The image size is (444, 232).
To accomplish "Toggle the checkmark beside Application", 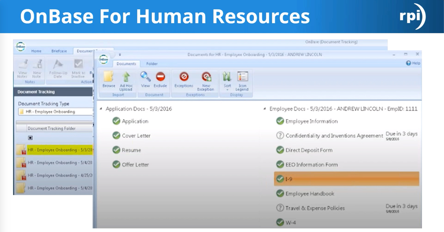I will (x=117, y=121).
